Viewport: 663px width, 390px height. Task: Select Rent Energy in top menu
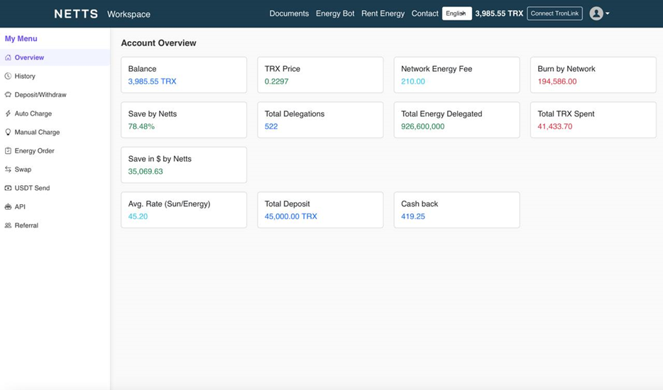click(x=383, y=13)
